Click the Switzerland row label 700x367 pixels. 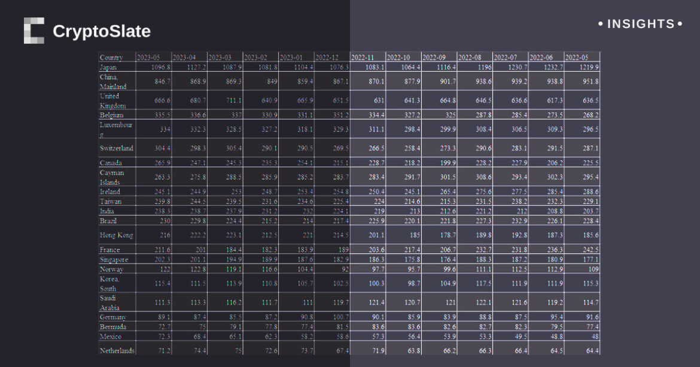pos(116,148)
